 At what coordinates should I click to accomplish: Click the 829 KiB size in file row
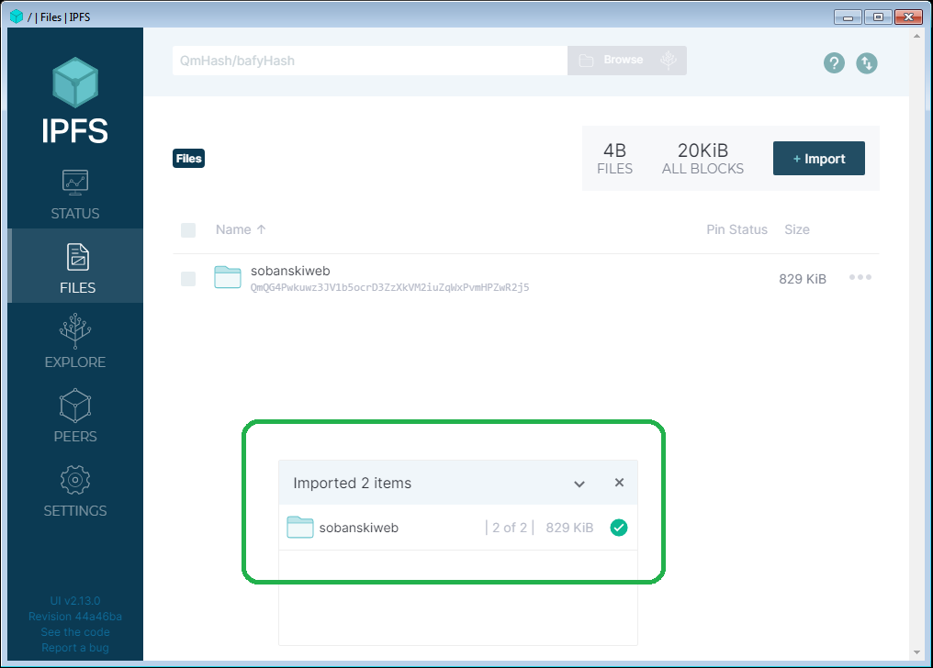(x=802, y=279)
